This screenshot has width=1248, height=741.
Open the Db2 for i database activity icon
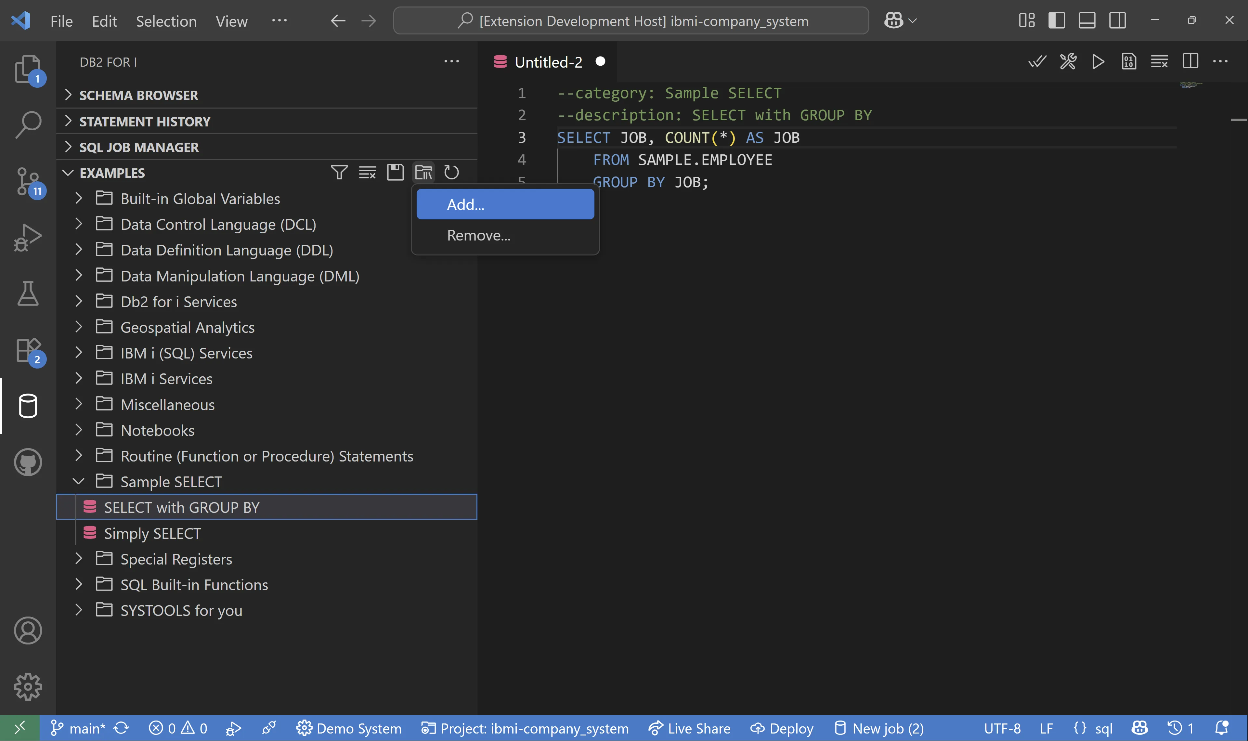[28, 406]
